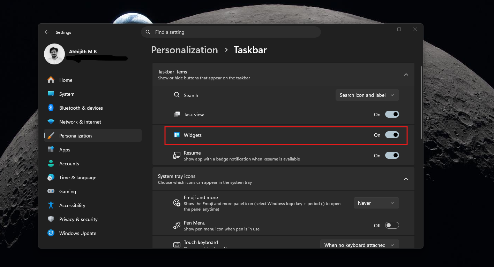Click the Pen Menu pen icon
Image resolution: width=494 pixels, height=267 pixels.
[x=177, y=226]
